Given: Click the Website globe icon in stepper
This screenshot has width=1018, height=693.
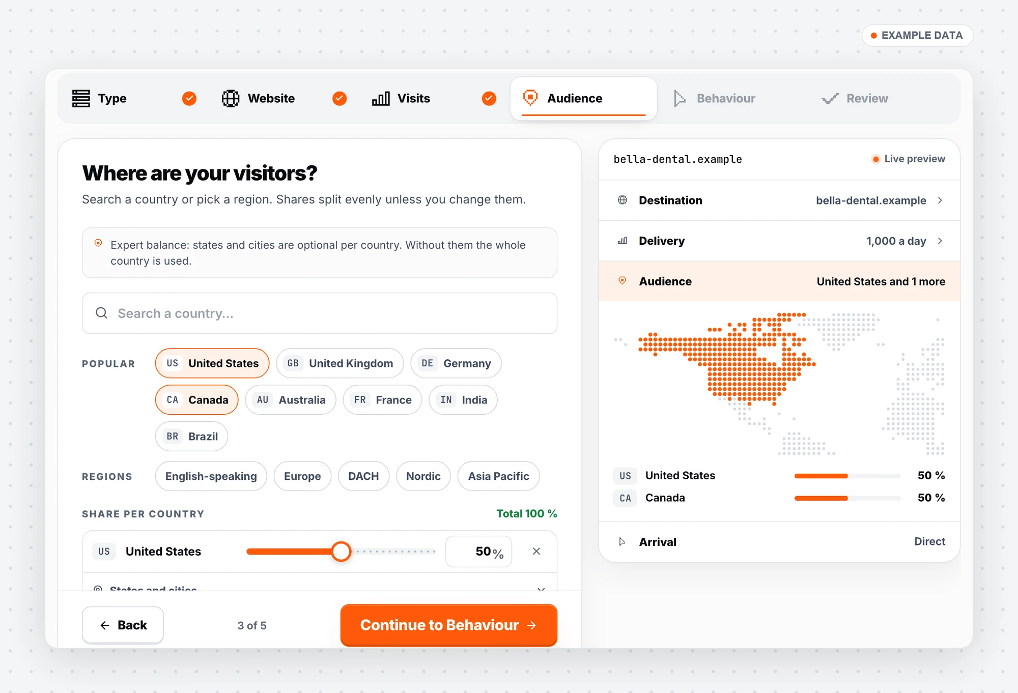Looking at the screenshot, I should point(231,98).
